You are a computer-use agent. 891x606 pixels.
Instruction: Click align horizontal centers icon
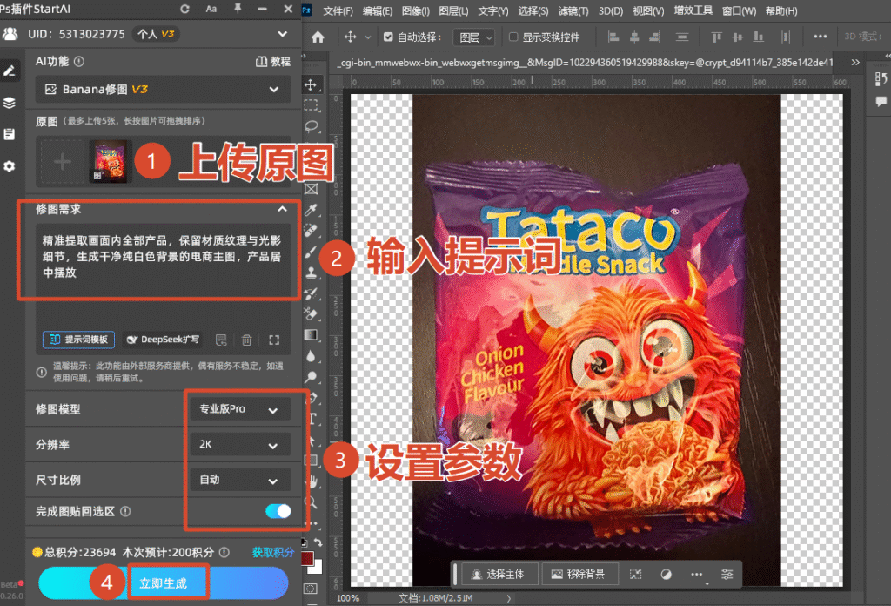634,37
